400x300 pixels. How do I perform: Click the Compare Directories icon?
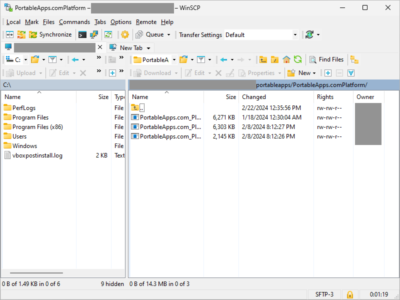tap(9, 34)
